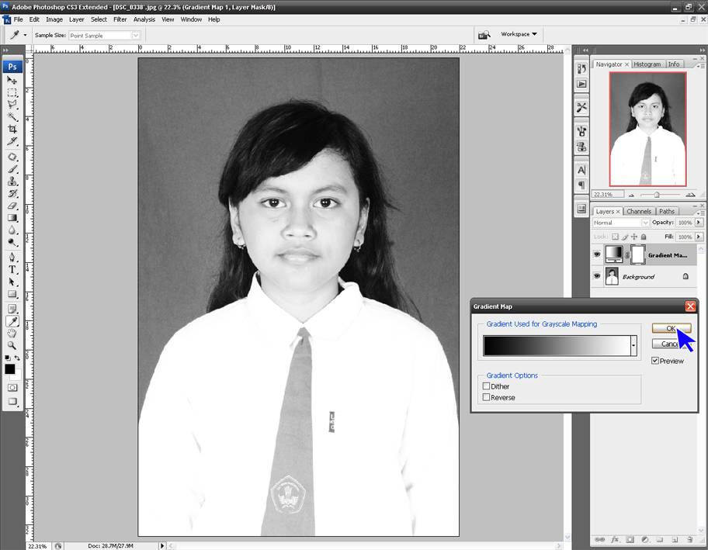This screenshot has height=550, width=708.
Task: Click OK in the Gradient Map dialog
Action: (671, 327)
